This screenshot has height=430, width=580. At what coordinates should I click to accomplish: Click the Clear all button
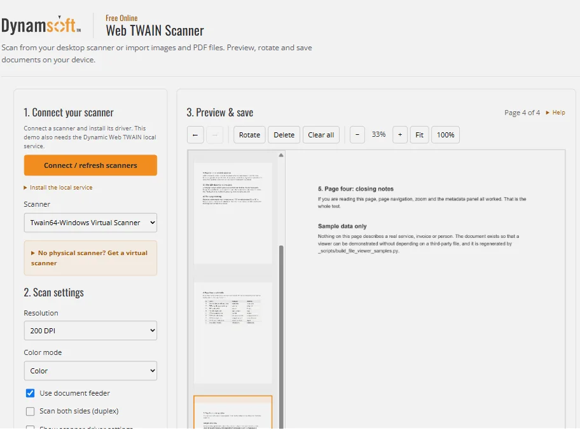point(321,135)
